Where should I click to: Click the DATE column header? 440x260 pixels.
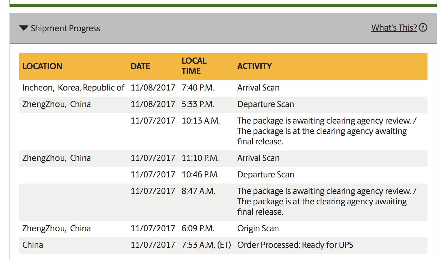click(140, 66)
